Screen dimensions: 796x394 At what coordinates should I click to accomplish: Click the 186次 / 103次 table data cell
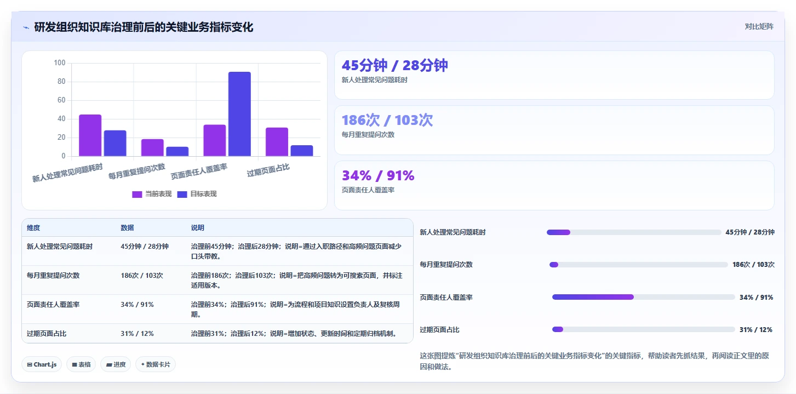click(x=142, y=276)
